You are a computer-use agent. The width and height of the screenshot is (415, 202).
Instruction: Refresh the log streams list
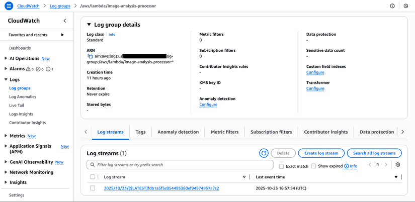click(264, 153)
